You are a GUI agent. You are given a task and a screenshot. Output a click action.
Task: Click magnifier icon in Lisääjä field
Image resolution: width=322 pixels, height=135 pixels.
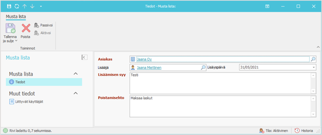coord(203,67)
